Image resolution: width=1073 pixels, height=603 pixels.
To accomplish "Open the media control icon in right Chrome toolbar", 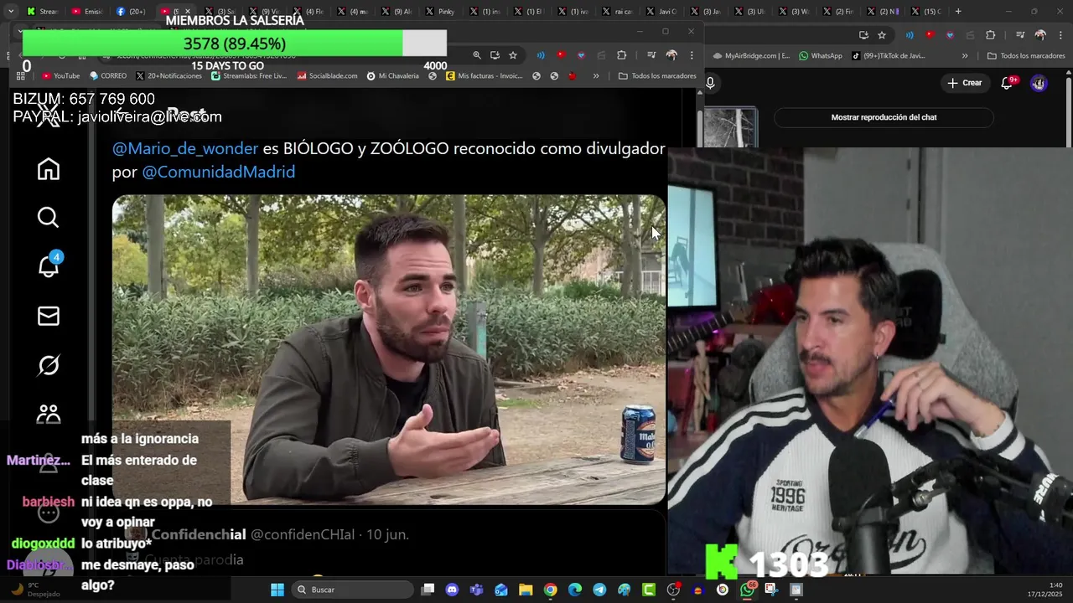I will point(1020,35).
